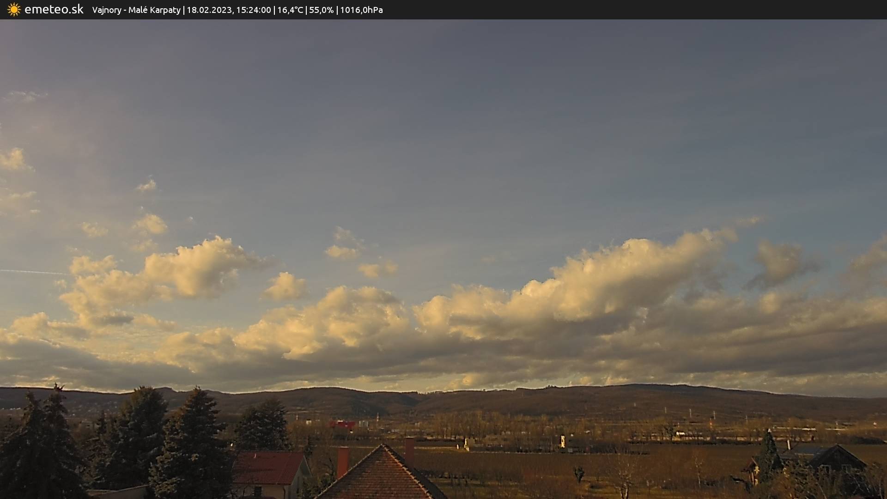Click the 55,0% humidity reading
887x499 pixels.
tap(321, 10)
